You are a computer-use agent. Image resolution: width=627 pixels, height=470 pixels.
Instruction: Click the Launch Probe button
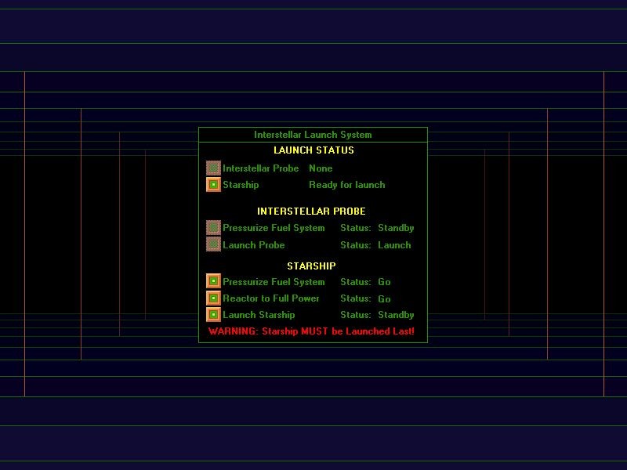[213, 244]
